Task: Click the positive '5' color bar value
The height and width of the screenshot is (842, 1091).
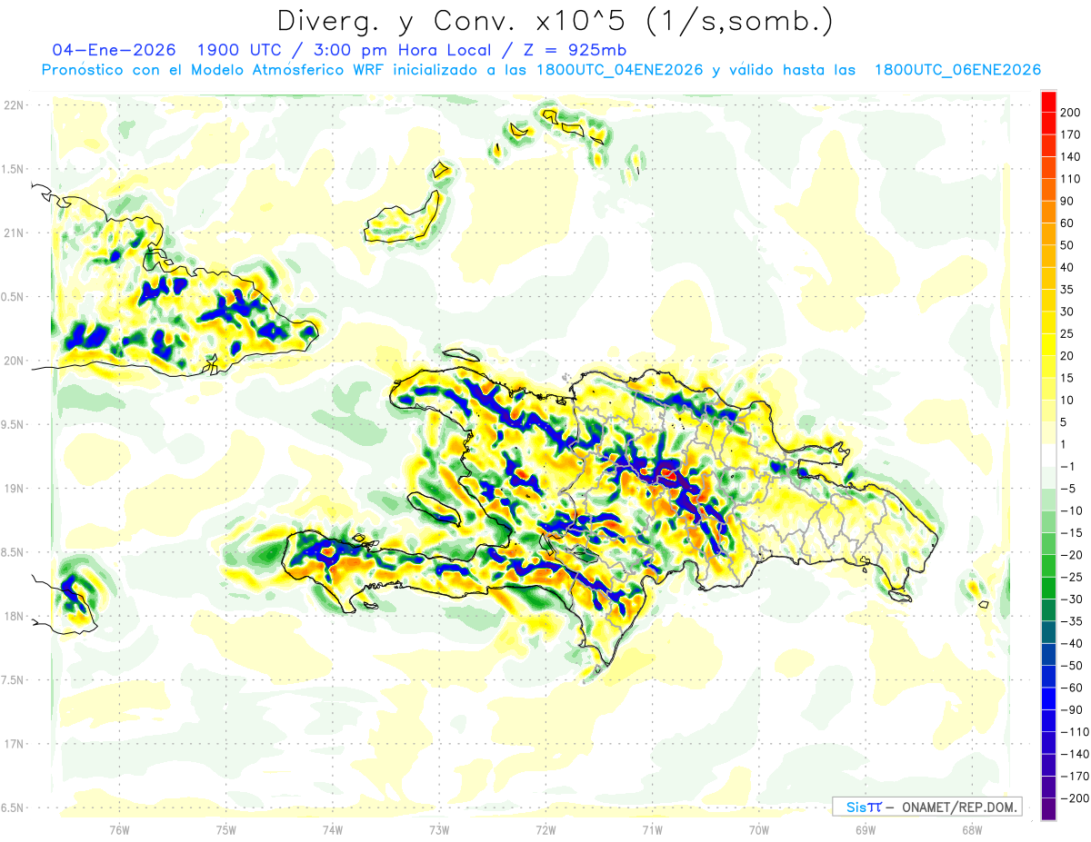Action: coord(1066,422)
